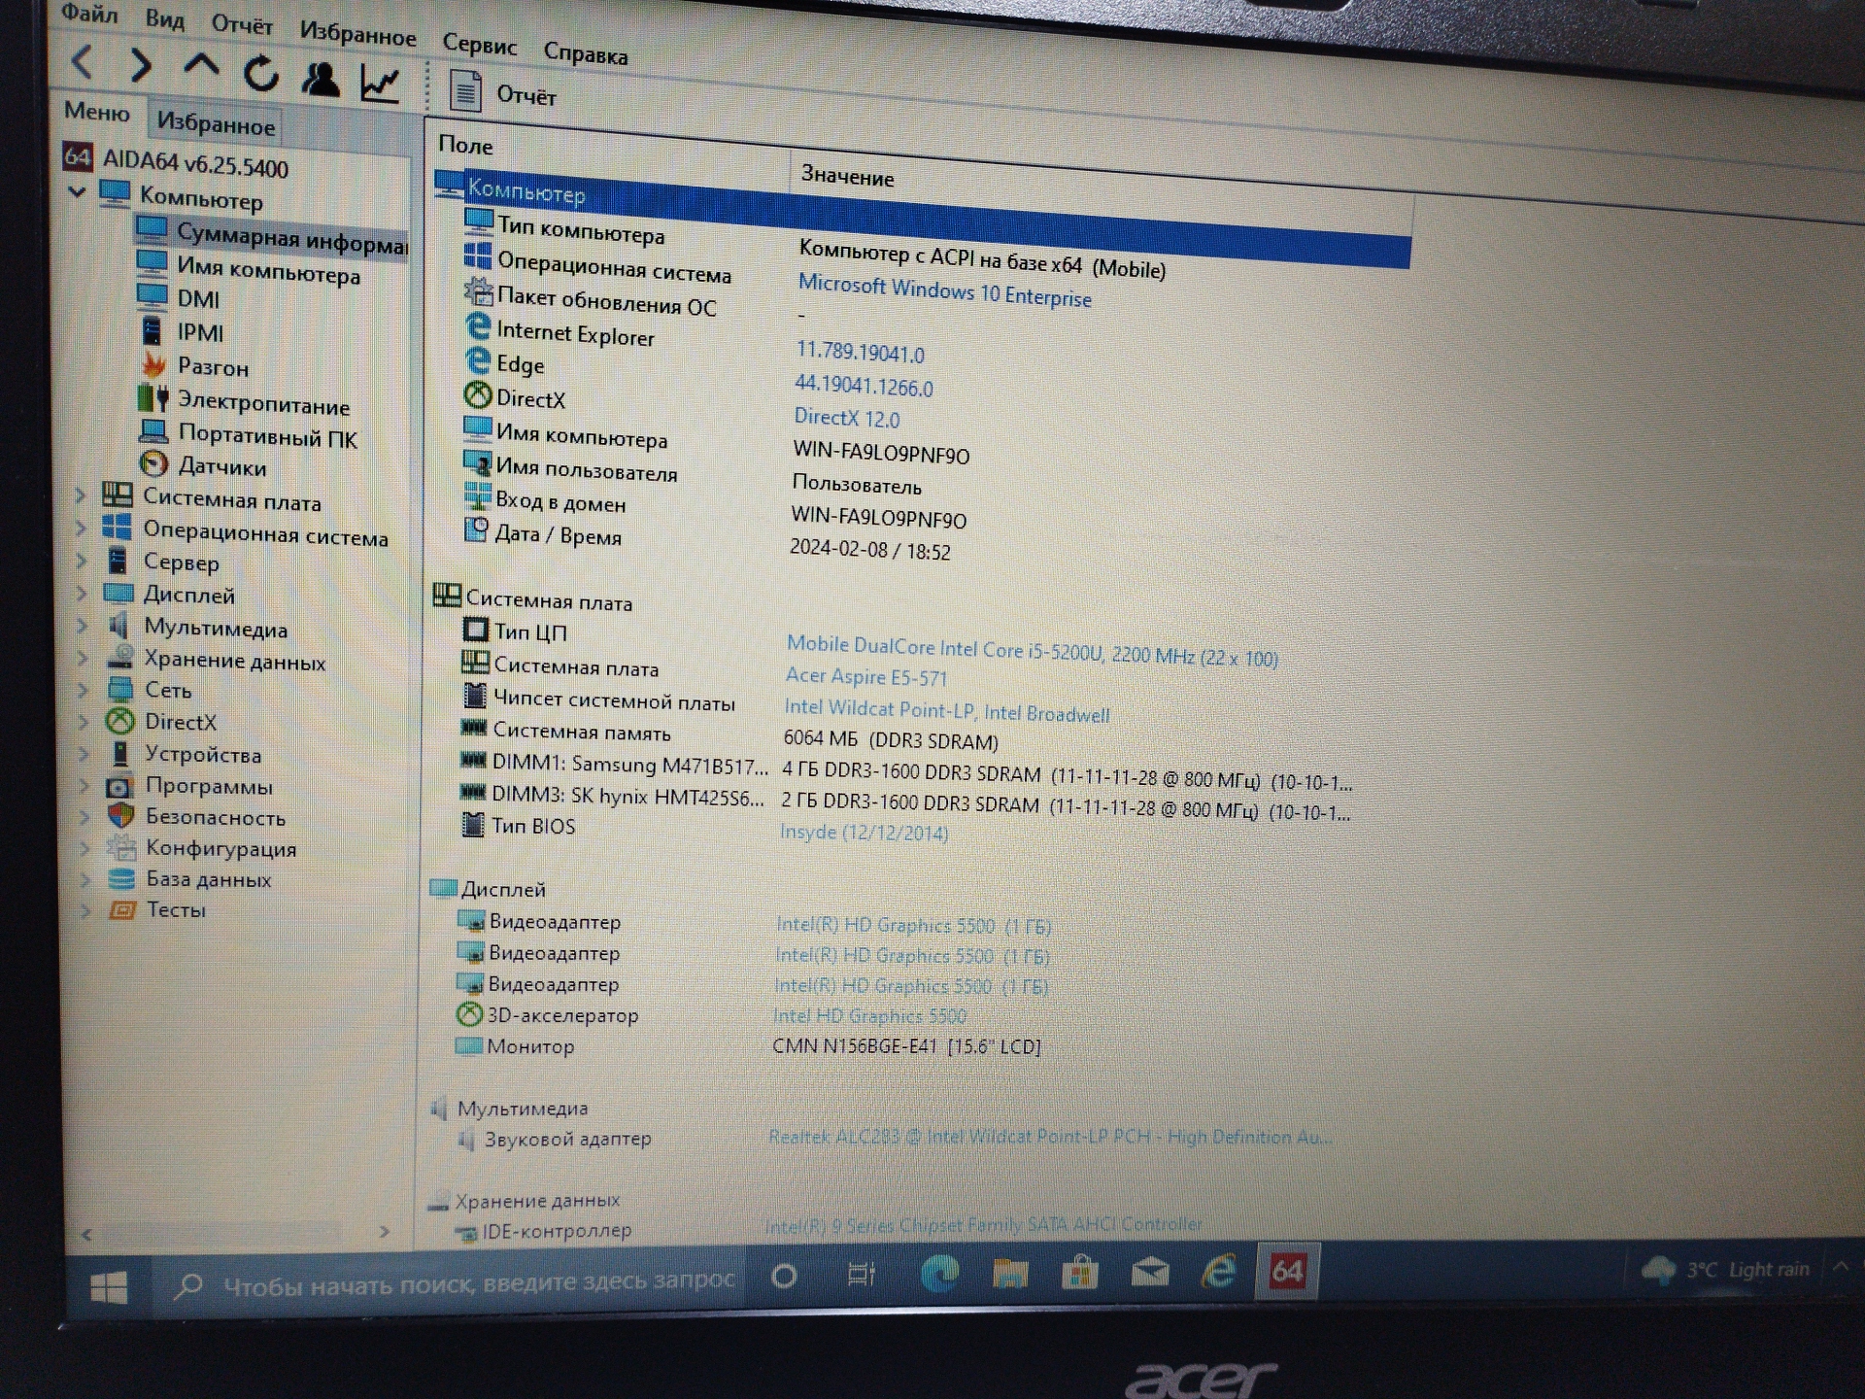
Task: Open the Избранное menu in menu bar
Action: coord(357,34)
